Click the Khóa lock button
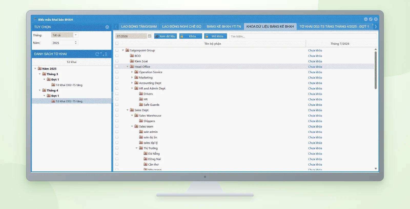This screenshot has height=209, width=410. [x=191, y=36]
